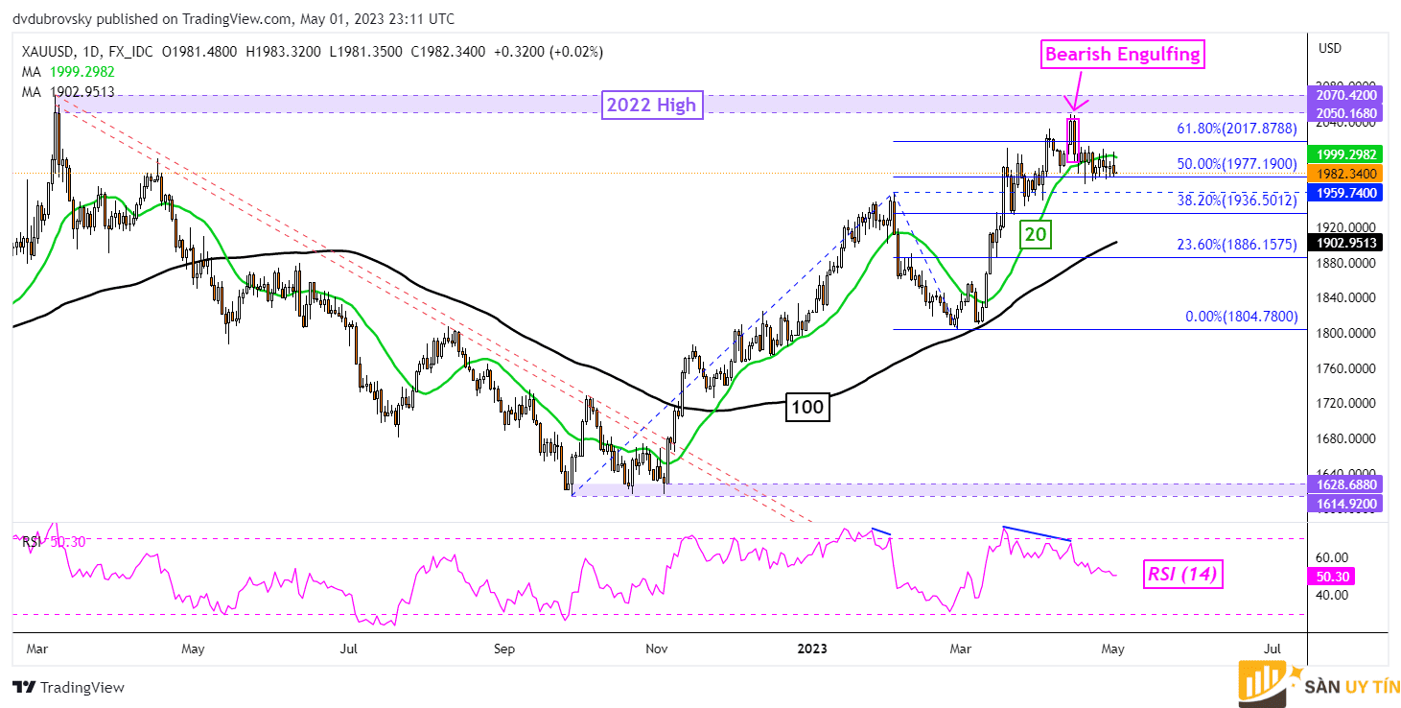Screen dimensions: 1401x708
Task: Click the 1800.0000 price axis label
Action: coord(1348,333)
